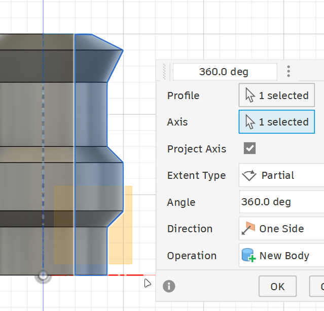Confirm revolve with OK button
Viewport: 324px width, 311px height.
(277, 287)
